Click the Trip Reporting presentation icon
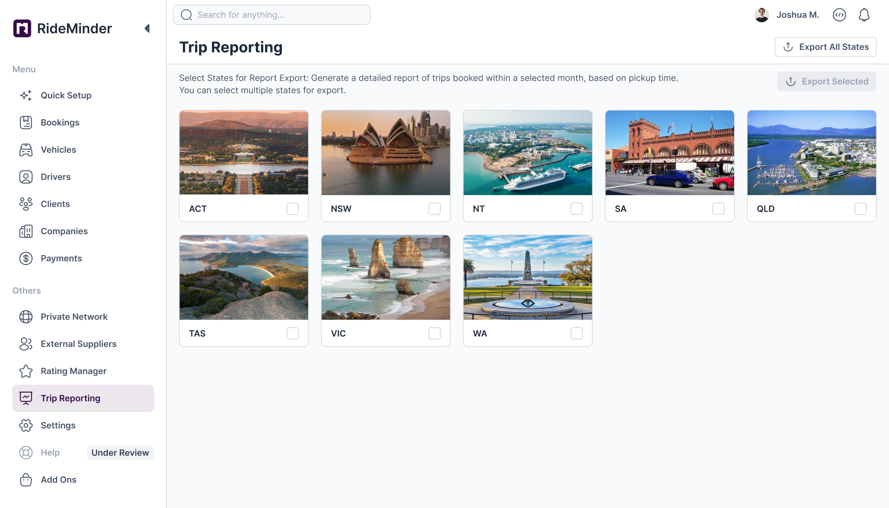This screenshot has width=889, height=508. [26, 398]
